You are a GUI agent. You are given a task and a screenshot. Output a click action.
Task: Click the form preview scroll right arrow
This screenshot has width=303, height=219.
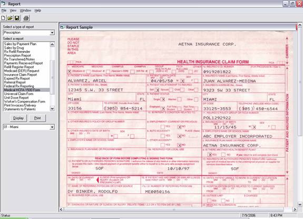(x=295, y=209)
